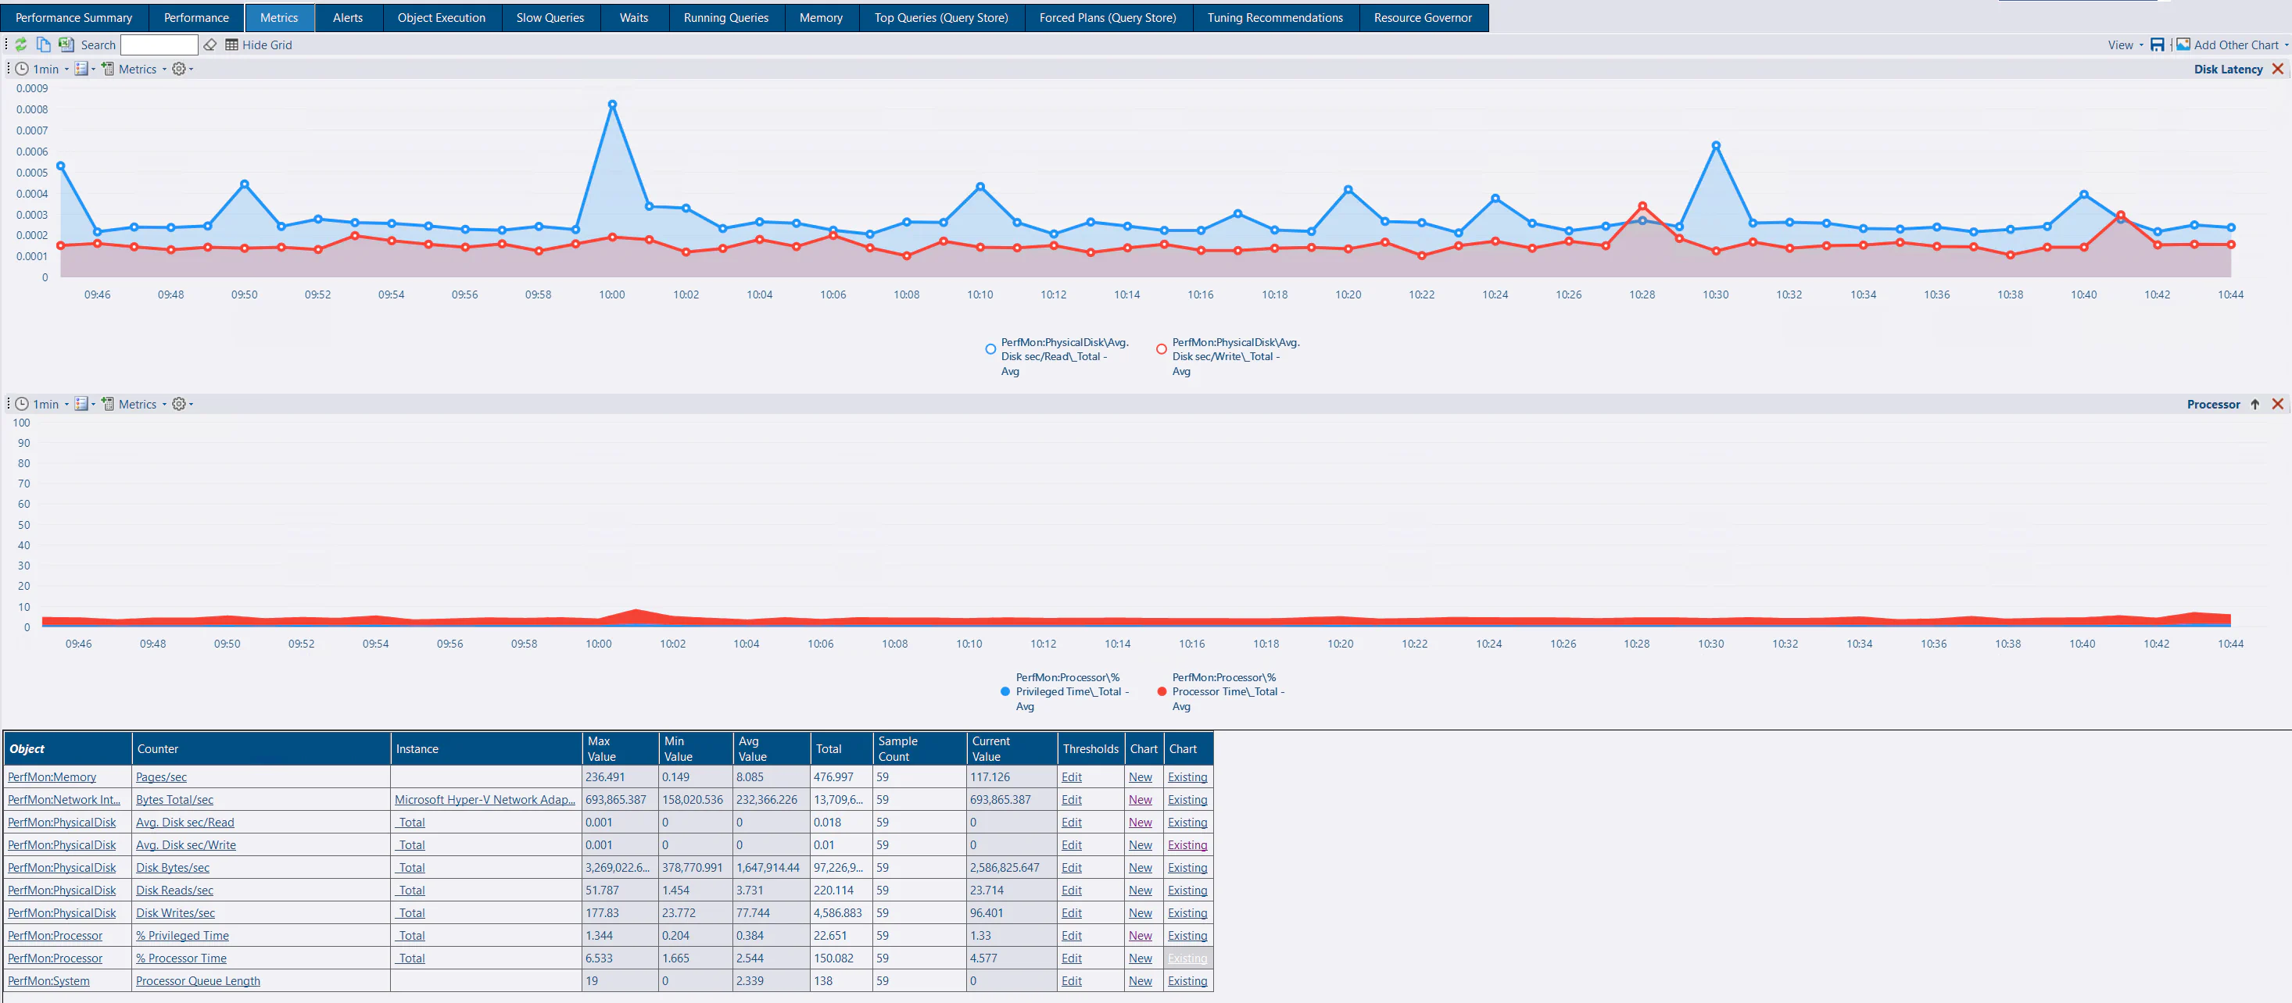Viewport: 2292px width, 1003px height.
Task: Click the clock icon on Processor chart toolbar
Action: coord(22,404)
